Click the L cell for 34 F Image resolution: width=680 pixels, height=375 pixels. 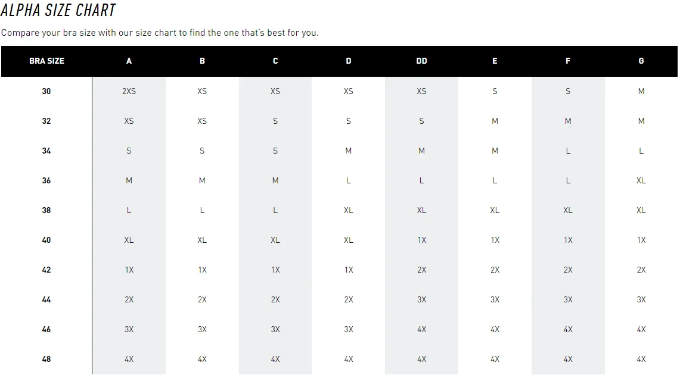pyautogui.click(x=568, y=151)
